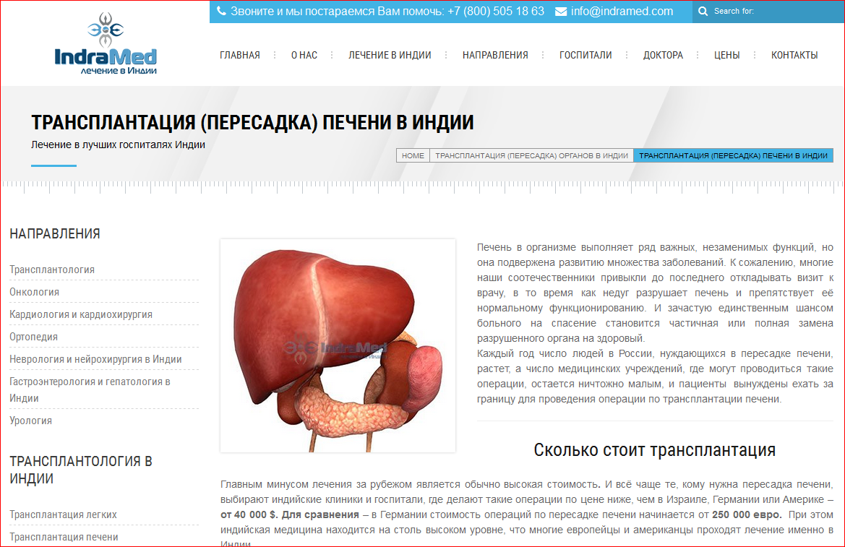Select Трансплантация легких in sidebar
845x547 pixels.
click(63, 514)
